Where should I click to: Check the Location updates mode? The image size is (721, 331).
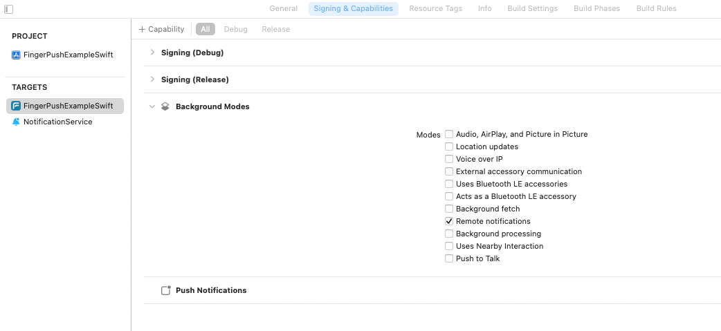click(449, 146)
